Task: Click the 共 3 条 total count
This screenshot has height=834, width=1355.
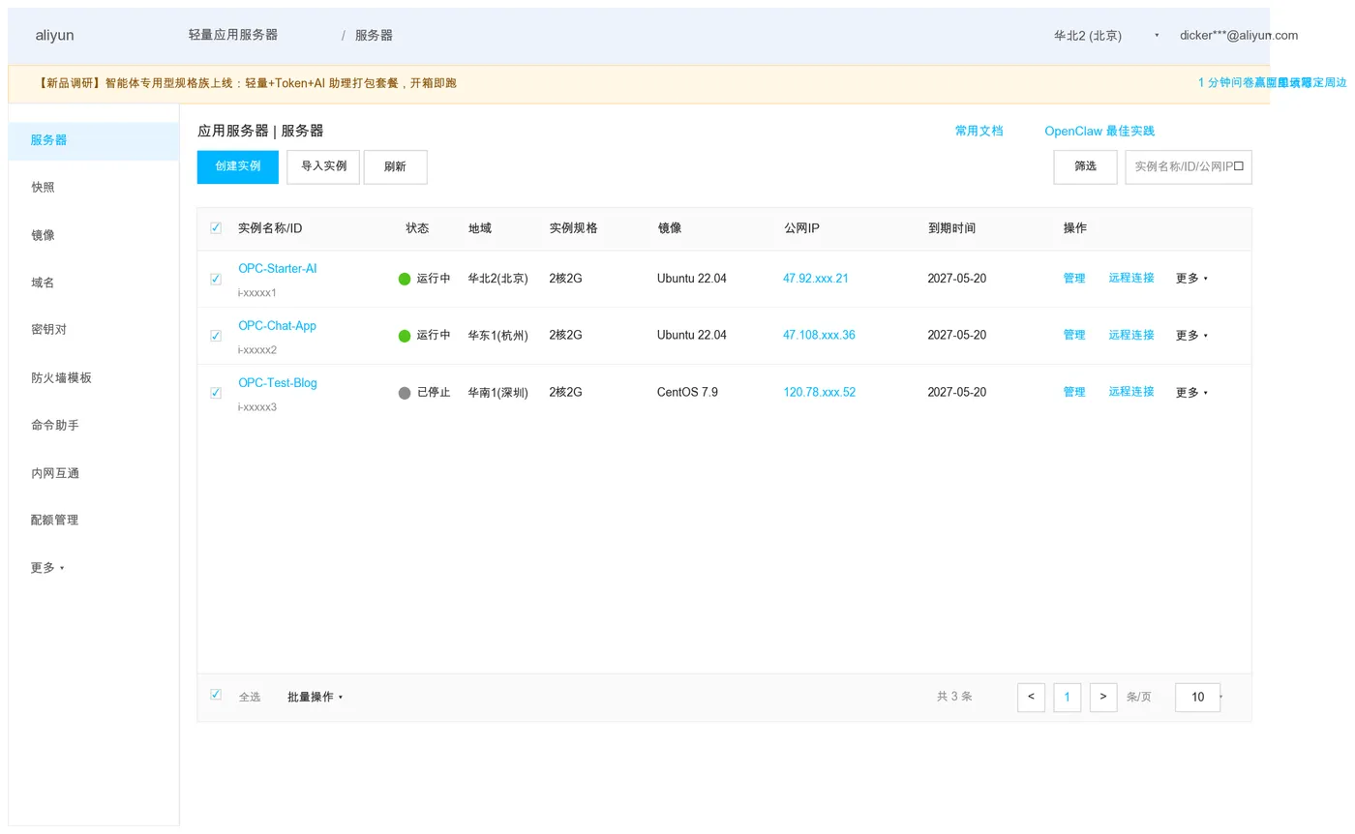Action: pos(954,697)
